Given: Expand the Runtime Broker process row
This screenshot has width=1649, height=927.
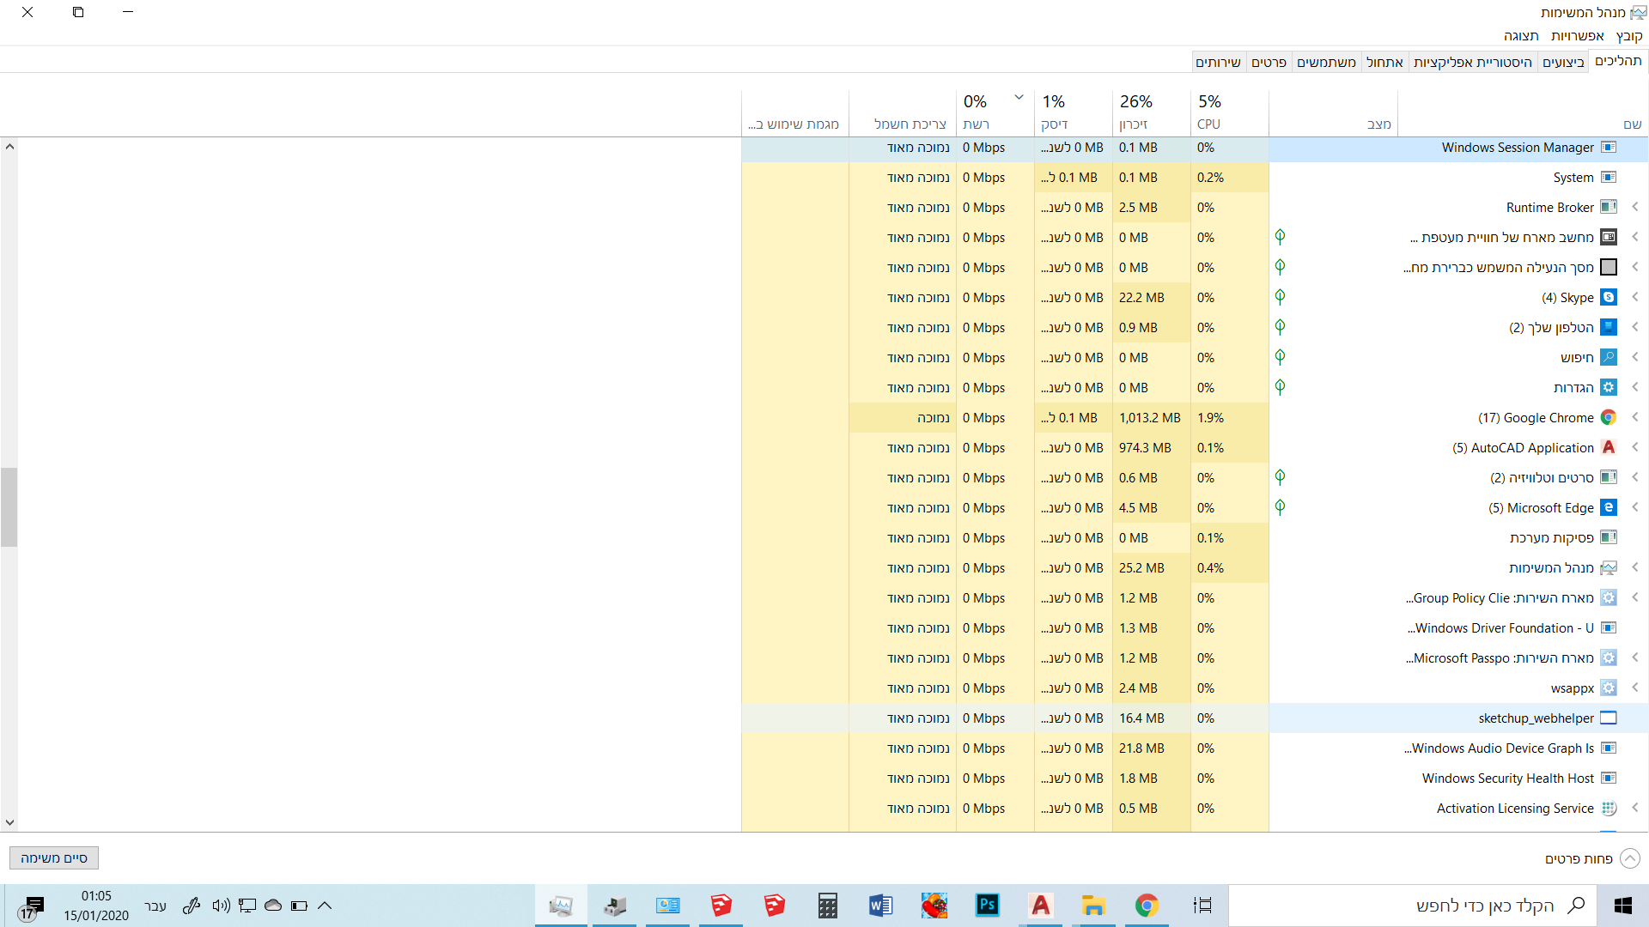Looking at the screenshot, I should 1635,208.
